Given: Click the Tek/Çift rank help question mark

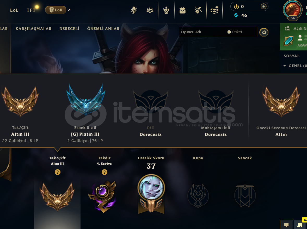Looking at the screenshot, I should coord(57,172).
